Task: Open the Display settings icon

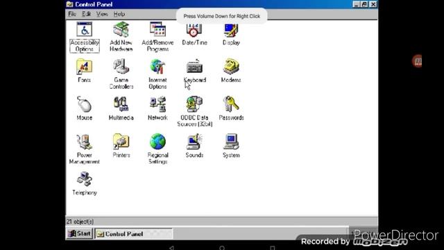Action: tap(231, 31)
